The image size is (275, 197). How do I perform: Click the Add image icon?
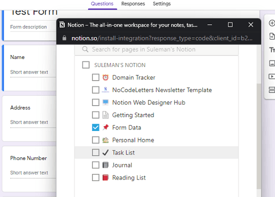[272, 63]
